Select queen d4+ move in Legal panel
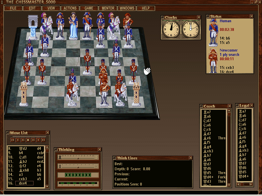 click(244, 176)
